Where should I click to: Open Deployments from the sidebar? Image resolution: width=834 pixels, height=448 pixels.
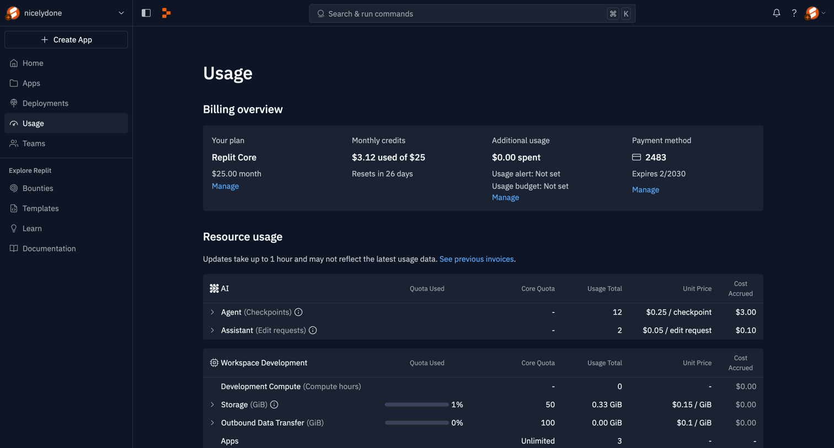click(66, 103)
